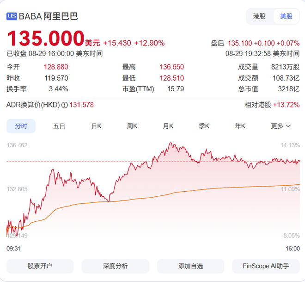Click the red intraday price line peak

171,144
